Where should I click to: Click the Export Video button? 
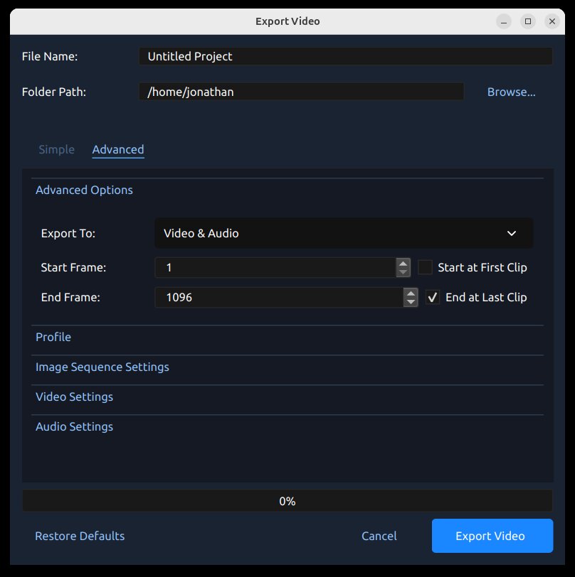point(492,536)
